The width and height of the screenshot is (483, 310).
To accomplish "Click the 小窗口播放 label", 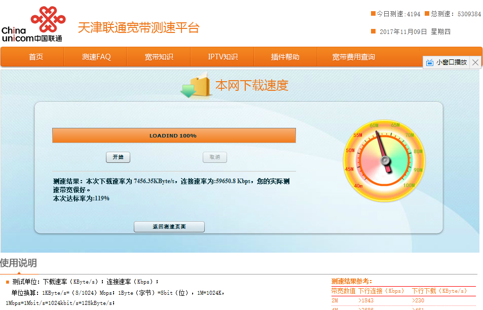I will 452,62.
